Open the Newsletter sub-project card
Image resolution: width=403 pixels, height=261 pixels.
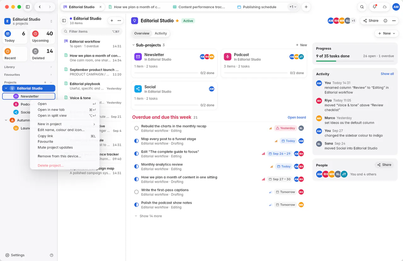point(174,63)
